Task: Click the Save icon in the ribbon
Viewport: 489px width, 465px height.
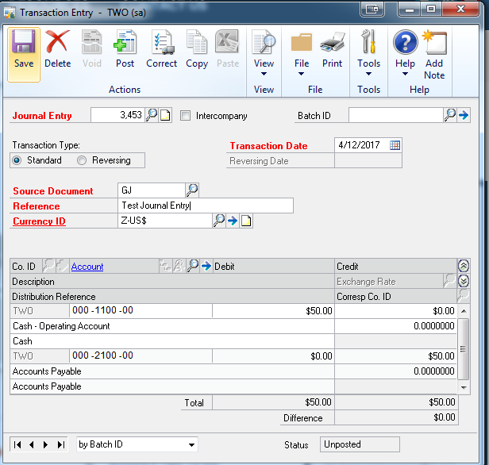Action: click(x=24, y=49)
